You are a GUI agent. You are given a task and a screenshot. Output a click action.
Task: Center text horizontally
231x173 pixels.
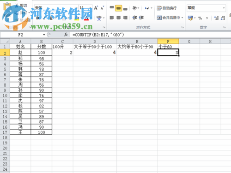pos(118,18)
